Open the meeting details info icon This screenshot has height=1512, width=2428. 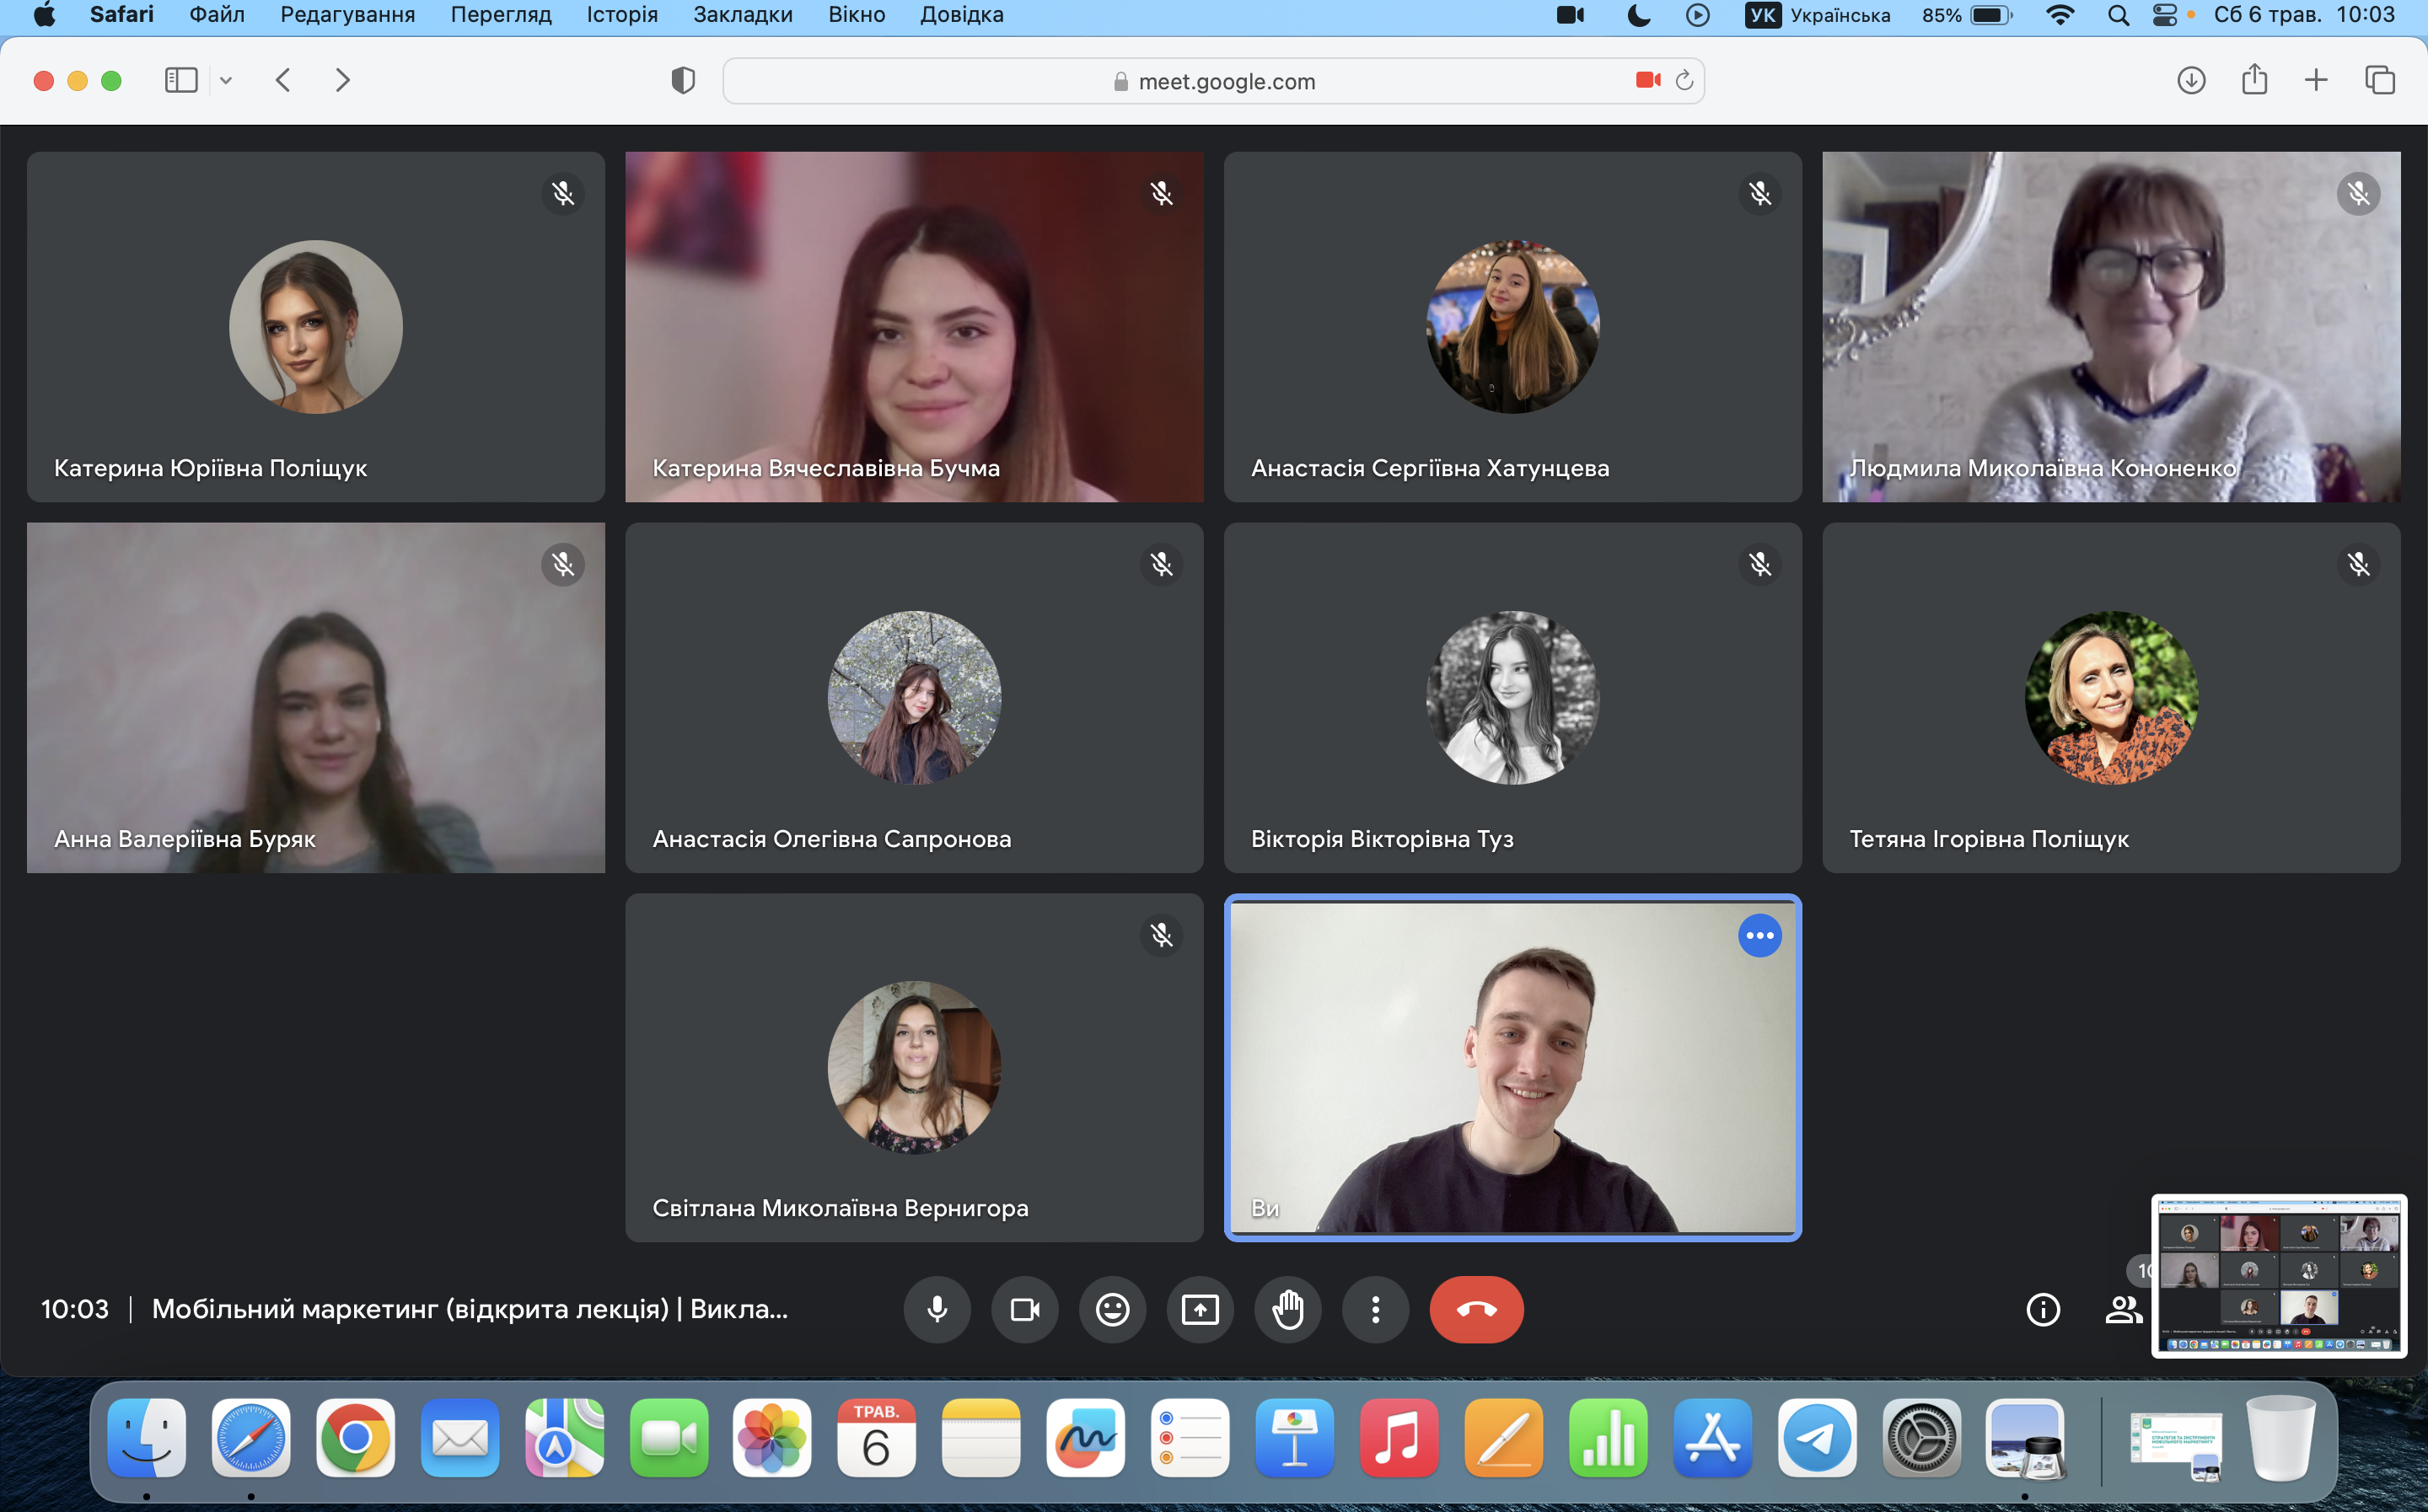coord(2042,1309)
